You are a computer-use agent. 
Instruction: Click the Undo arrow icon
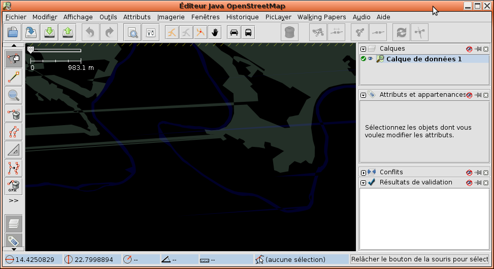pos(90,32)
